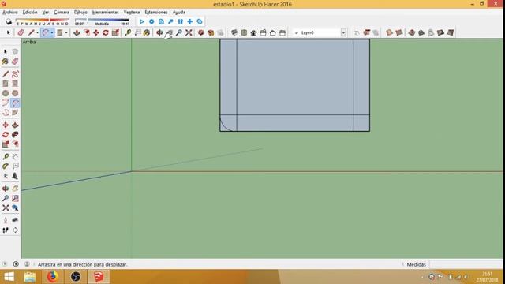Open OBS Studio from taskbar
The width and height of the screenshot is (505, 284).
[x=76, y=277]
